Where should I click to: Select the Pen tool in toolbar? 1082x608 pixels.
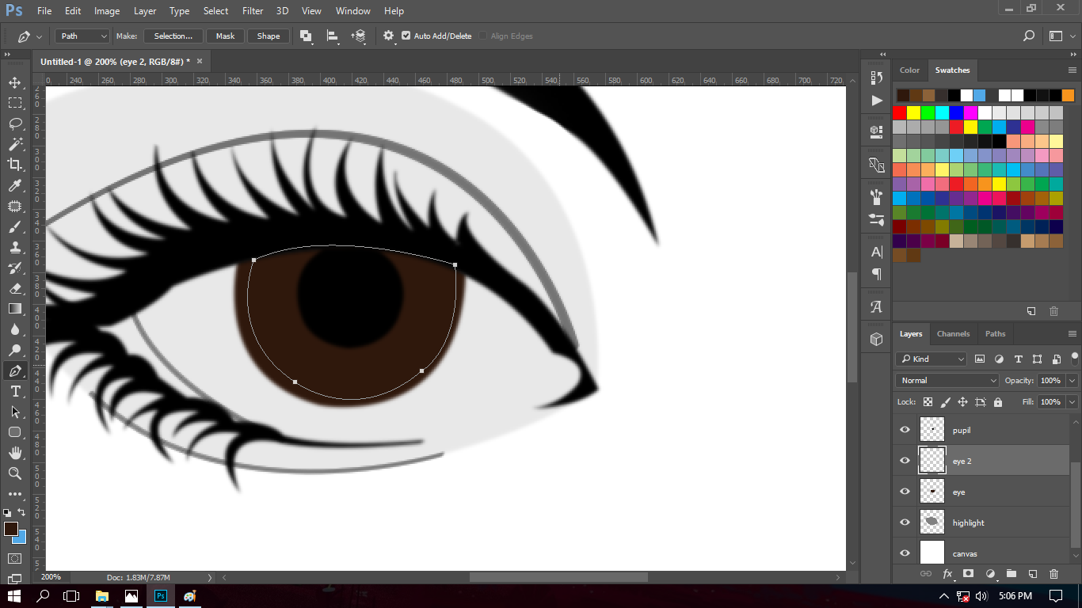point(15,370)
